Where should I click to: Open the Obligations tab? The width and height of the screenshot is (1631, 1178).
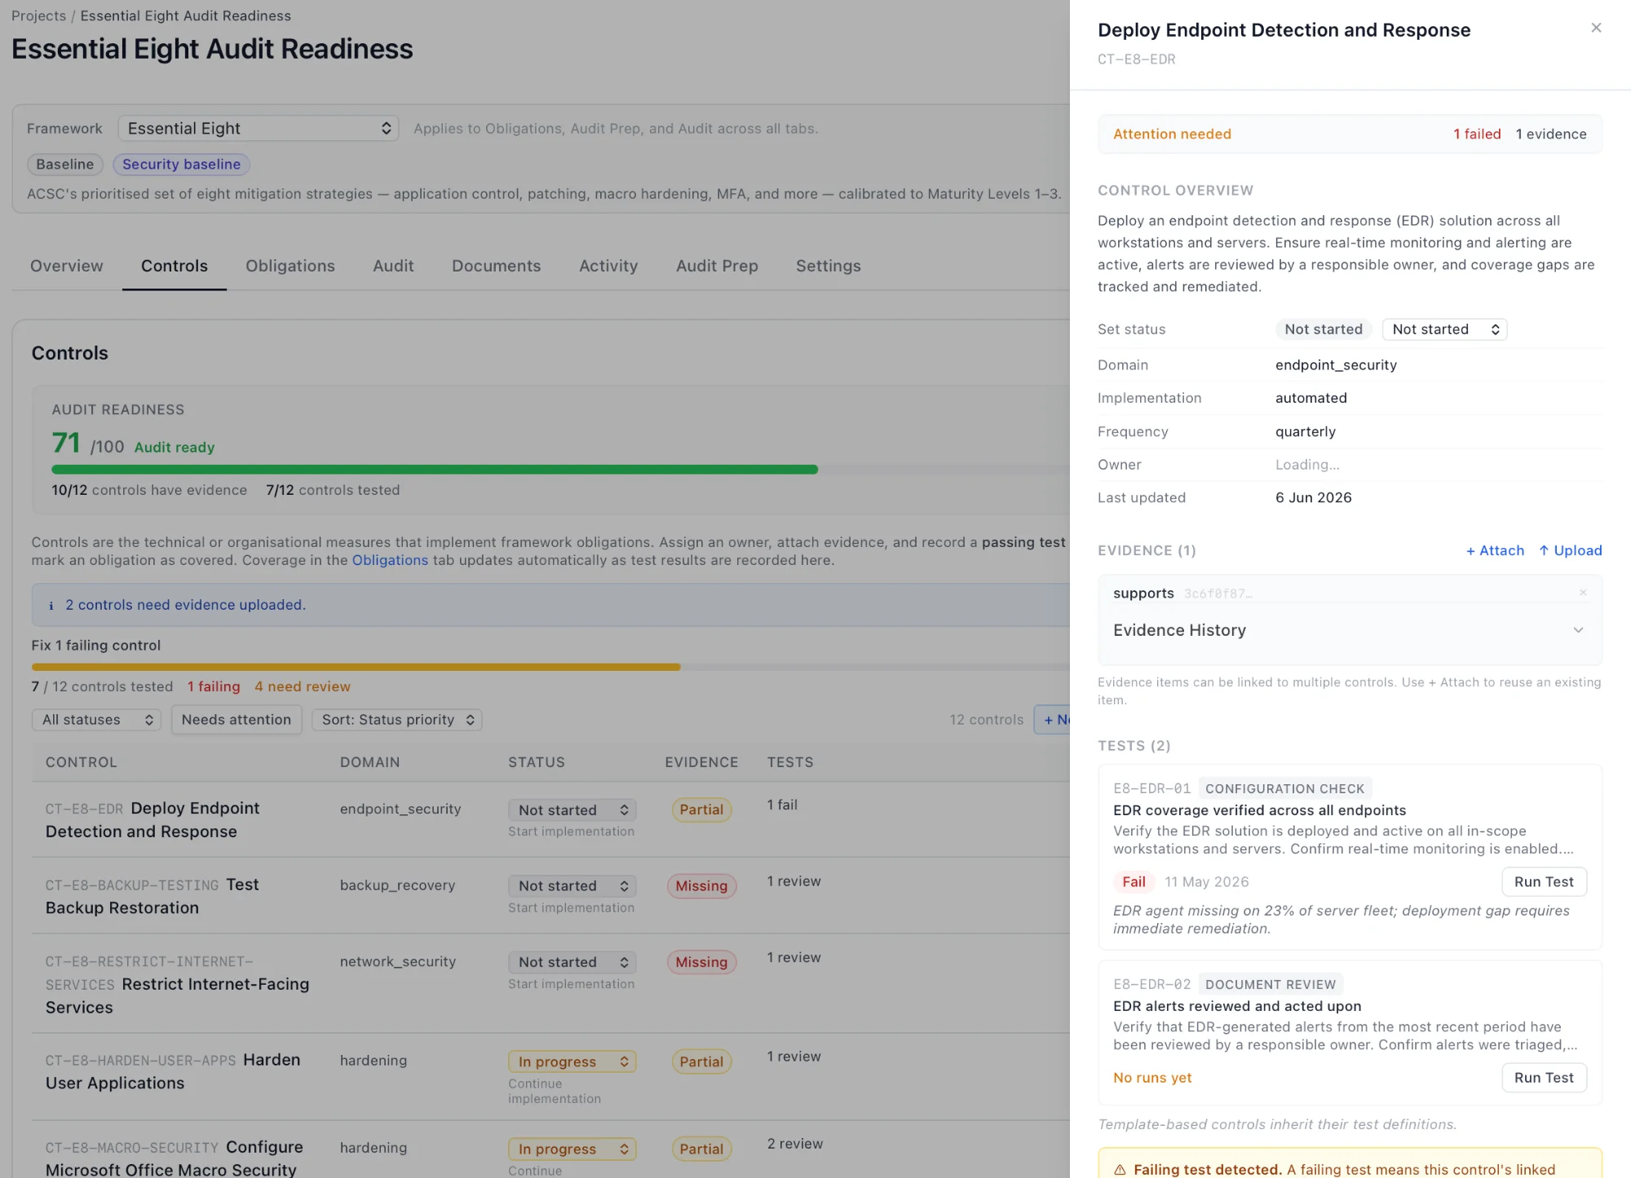pyautogui.click(x=290, y=266)
